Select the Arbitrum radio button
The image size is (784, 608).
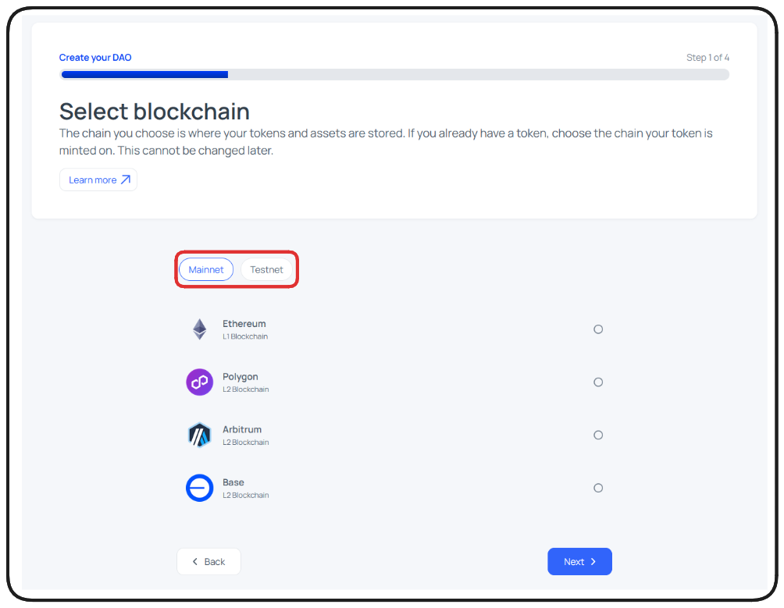598,435
